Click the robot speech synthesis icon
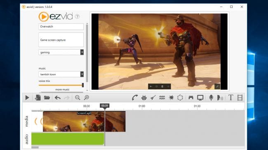 tap(144, 98)
